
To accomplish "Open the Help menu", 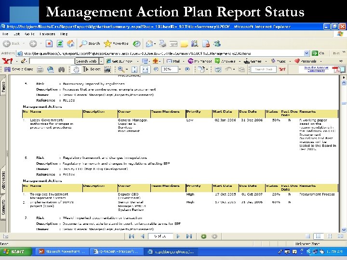I will coord(64,34).
